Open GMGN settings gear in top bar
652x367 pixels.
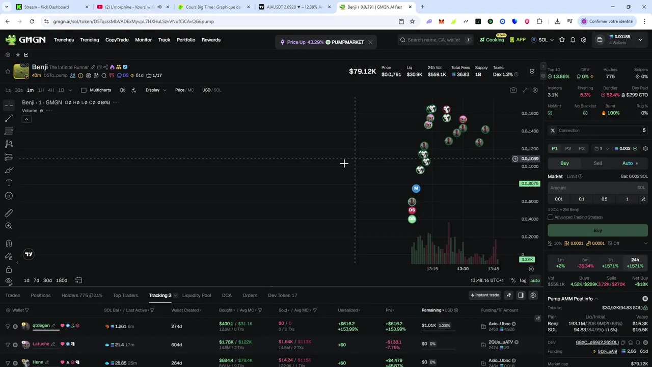coord(584,40)
